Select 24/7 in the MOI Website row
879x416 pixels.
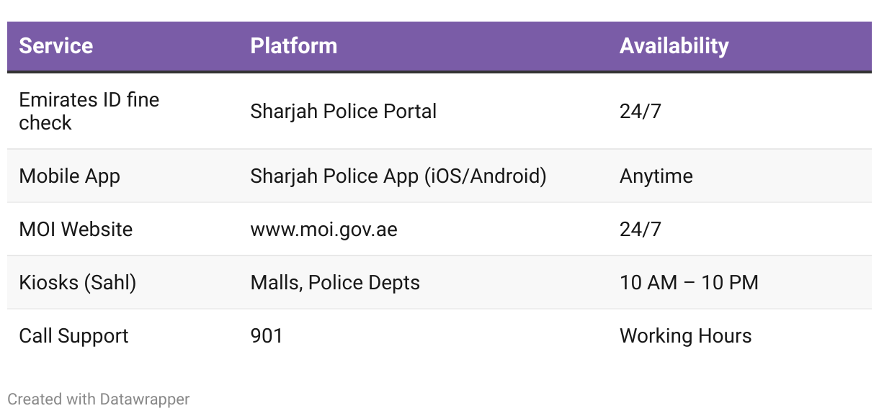click(641, 230)
